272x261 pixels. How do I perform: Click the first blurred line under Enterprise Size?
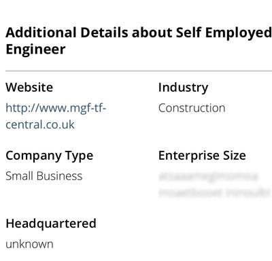pyautogui.click(x=209, y=177)
